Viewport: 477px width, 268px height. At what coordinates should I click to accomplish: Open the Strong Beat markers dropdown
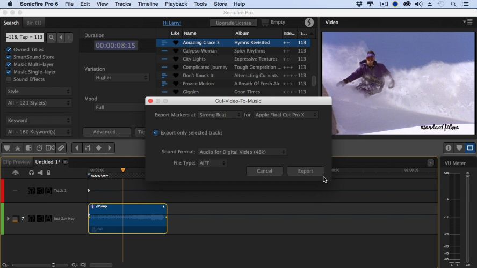(220, 115)
